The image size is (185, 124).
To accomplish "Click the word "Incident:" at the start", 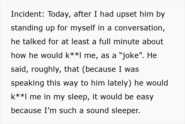I will [x=28, y=14].
